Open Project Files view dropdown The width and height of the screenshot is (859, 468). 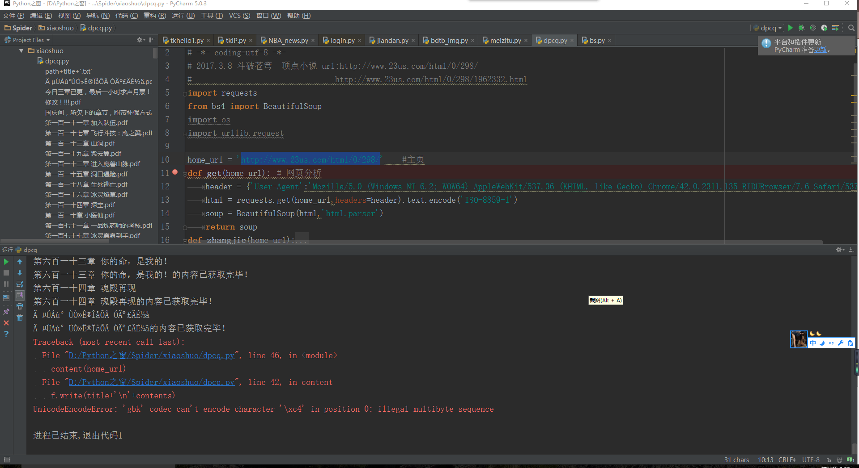[x=28, y=40]
